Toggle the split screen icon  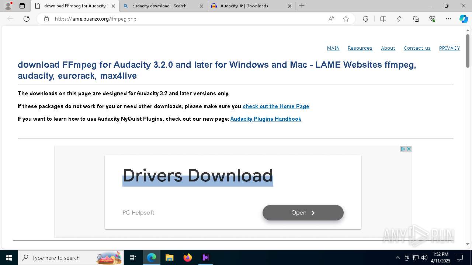click(383, 19)
